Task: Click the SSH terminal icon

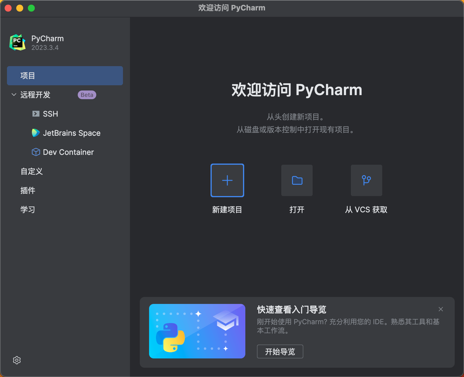Action: pos(36,114)
